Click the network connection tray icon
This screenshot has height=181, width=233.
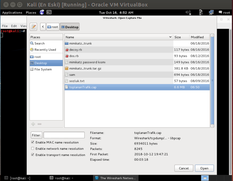tap(211, 13)
